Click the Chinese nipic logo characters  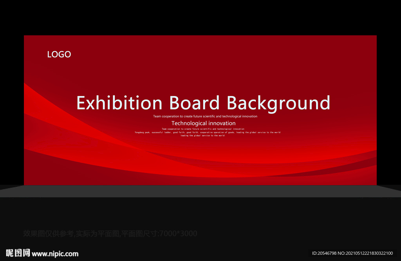point(18,253)
